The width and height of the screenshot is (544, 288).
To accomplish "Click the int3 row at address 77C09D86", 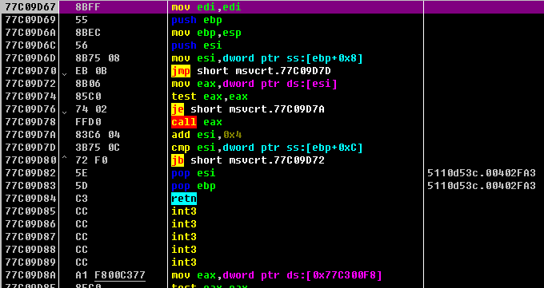I will coord(272,225).
